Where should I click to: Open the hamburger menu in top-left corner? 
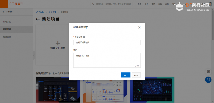pos(4,4)
